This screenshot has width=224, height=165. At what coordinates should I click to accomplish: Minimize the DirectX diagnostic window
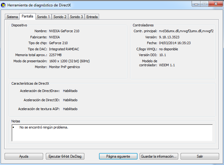pyautogui.click(x=196, y=4)
